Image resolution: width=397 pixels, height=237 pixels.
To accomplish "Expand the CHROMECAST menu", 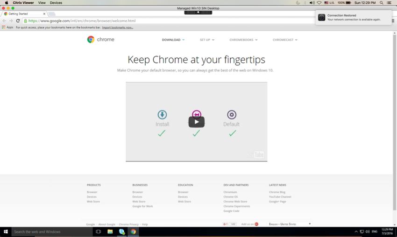I will point(285,40).
